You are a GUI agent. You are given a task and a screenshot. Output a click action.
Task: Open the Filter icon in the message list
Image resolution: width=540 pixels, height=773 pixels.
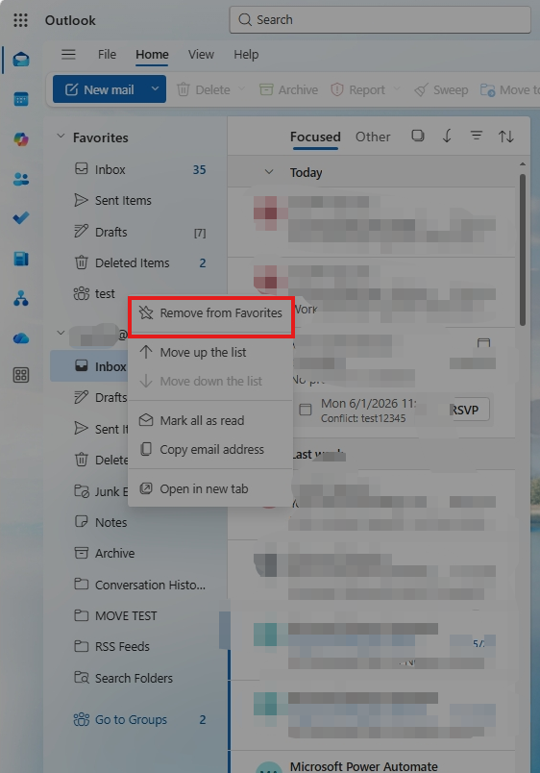[476, 136]
